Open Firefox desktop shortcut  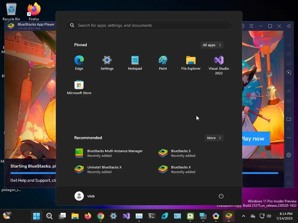(34, 11)
